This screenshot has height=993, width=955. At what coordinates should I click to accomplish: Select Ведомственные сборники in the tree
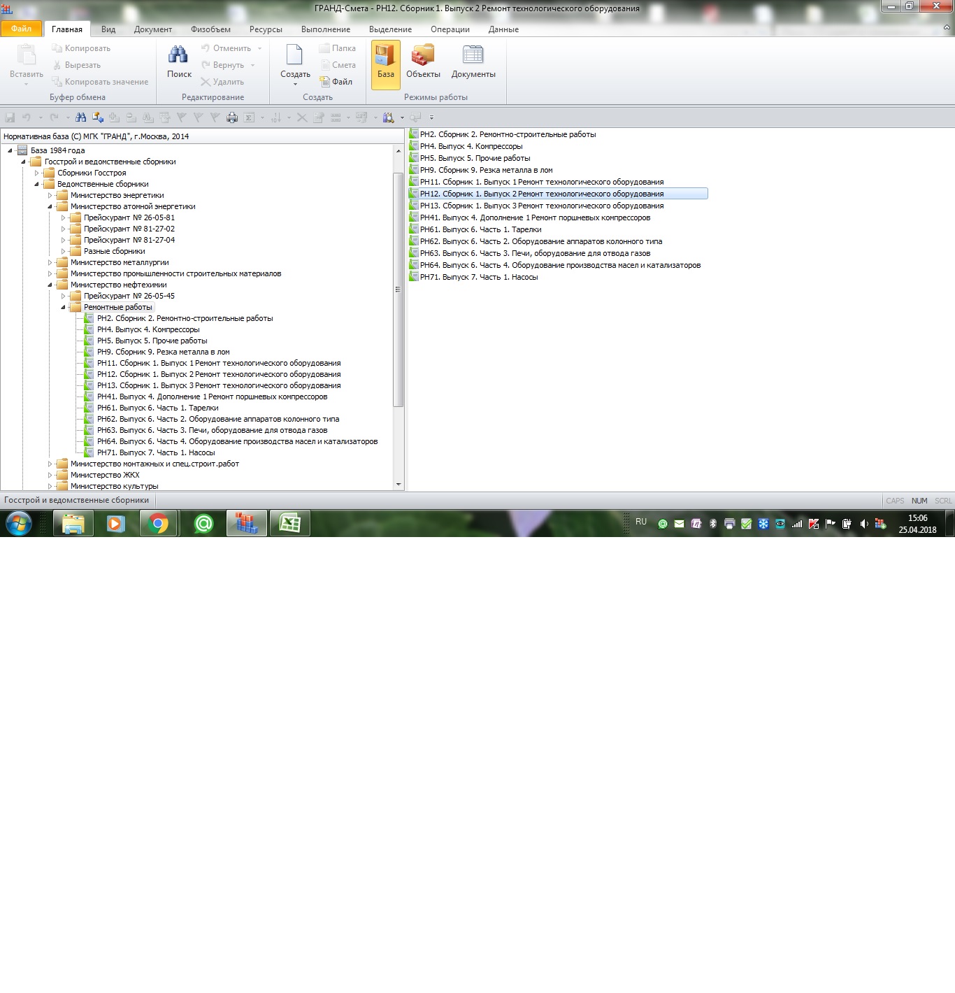coord(103,184)
